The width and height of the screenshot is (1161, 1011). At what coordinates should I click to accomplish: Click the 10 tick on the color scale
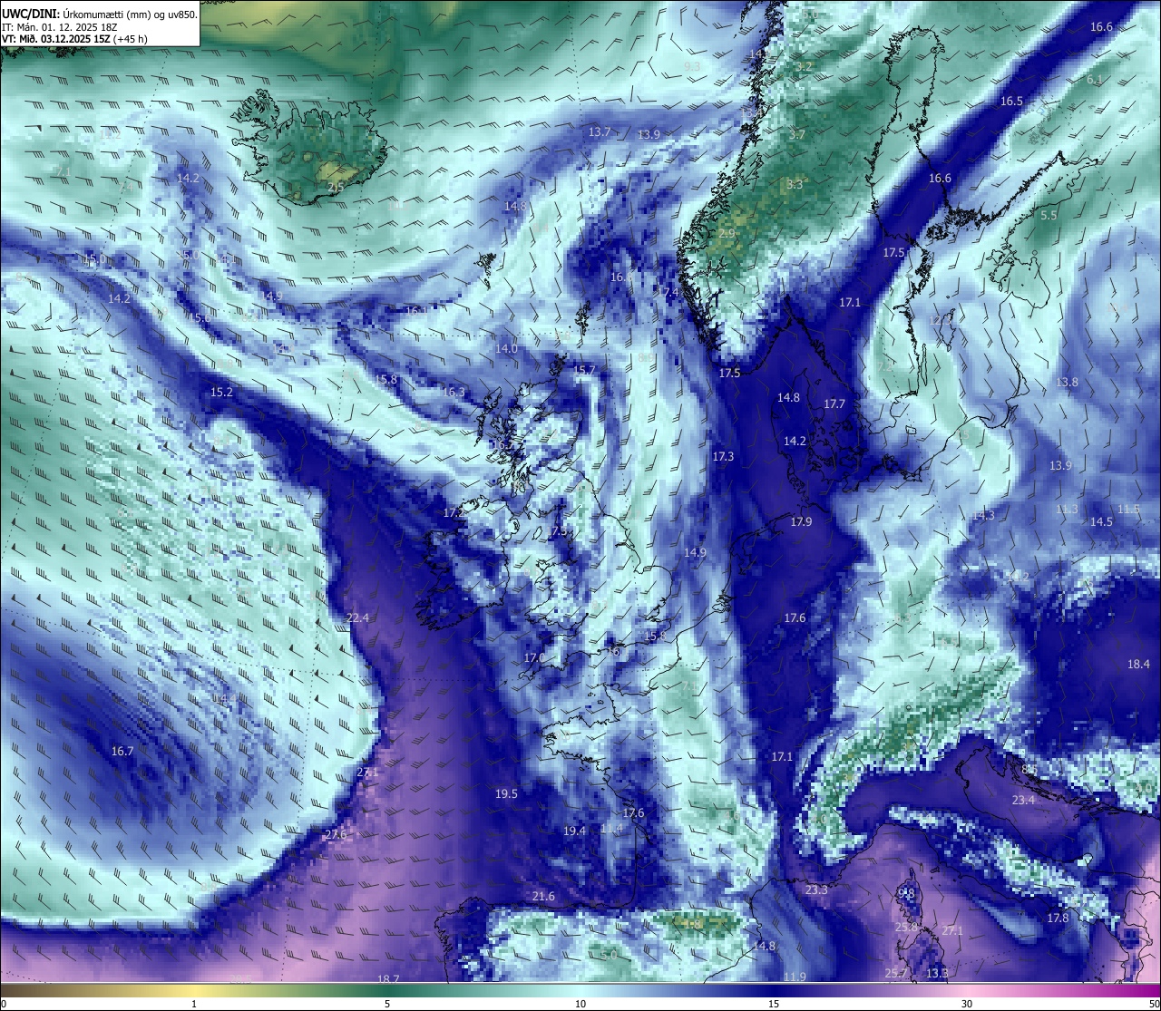(580, 1003)
